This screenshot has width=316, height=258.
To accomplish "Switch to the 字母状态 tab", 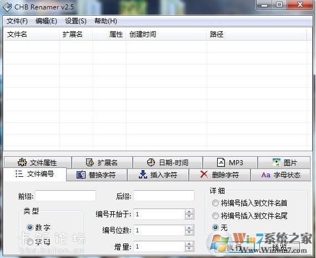I will [281, 175].
